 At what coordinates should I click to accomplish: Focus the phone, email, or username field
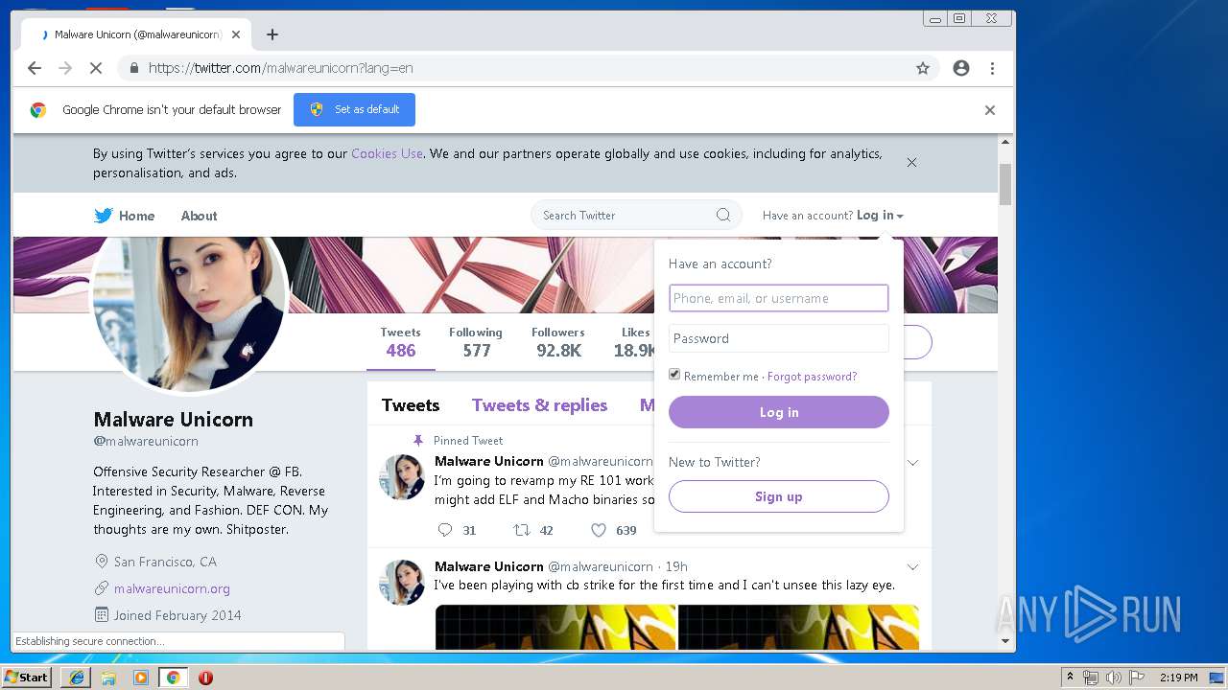pyautogui.click(x=778, y=298)
